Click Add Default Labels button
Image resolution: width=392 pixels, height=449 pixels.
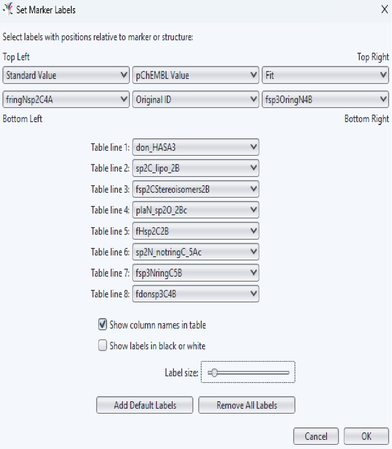[145, 405]
